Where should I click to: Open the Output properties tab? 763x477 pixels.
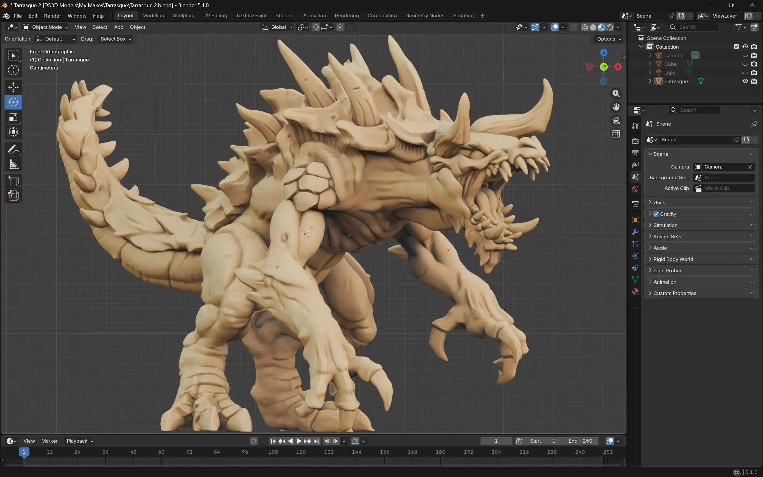(635, 153)
